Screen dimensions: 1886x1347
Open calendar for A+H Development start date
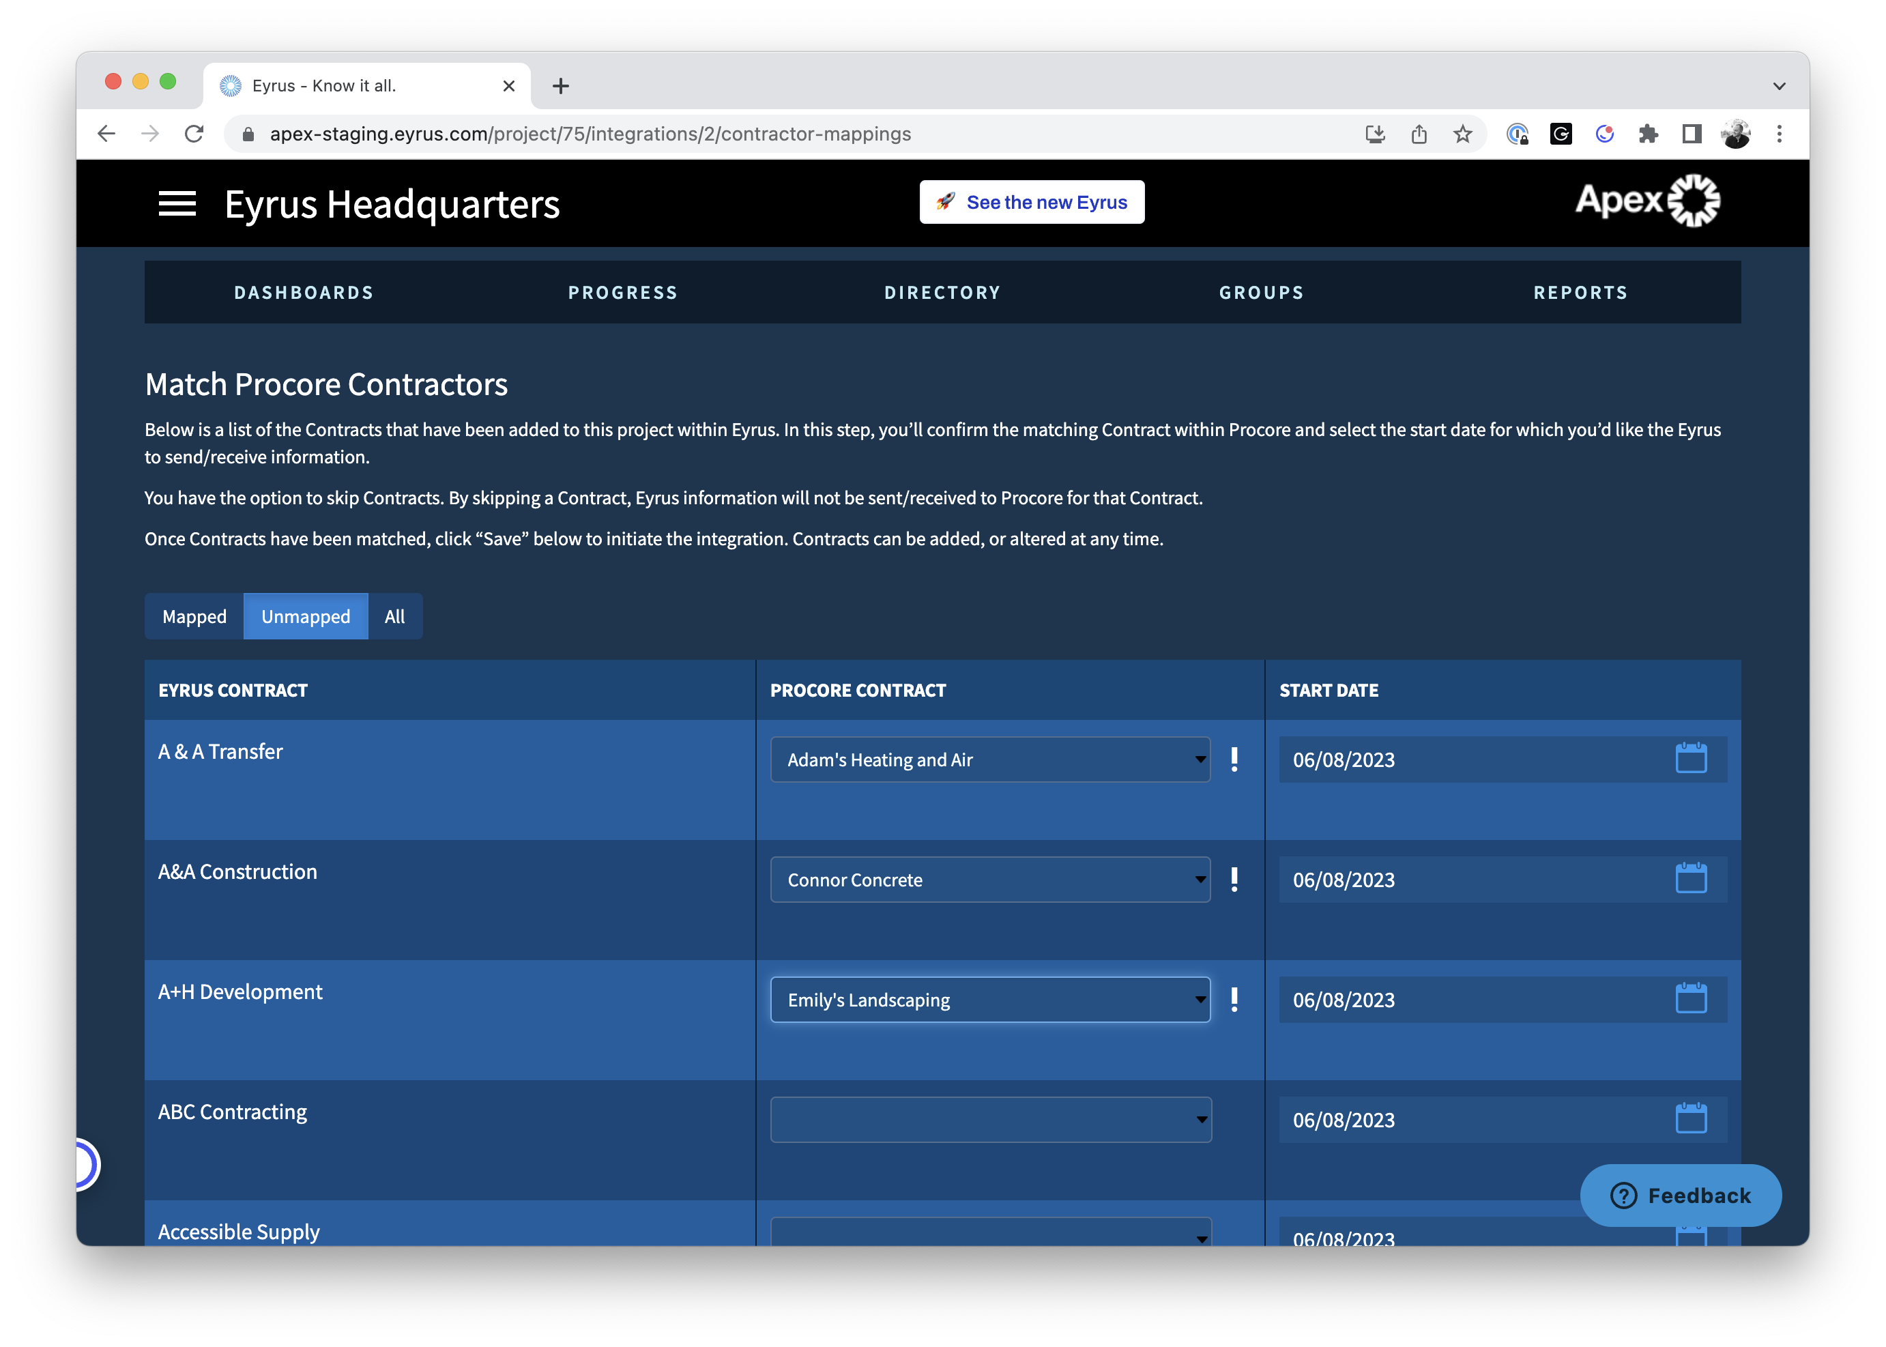pyautogui.click(x=1691, y=998)
